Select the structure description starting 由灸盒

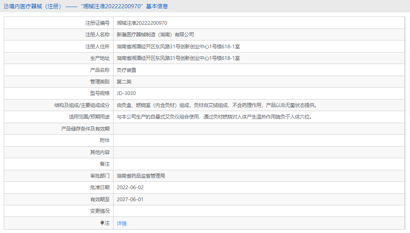tap(217, 105)
